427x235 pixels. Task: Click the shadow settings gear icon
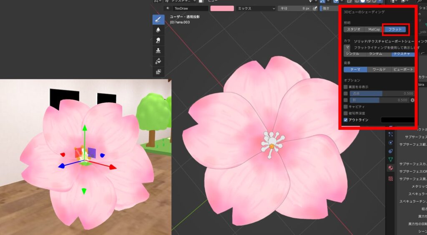point(412,100)
